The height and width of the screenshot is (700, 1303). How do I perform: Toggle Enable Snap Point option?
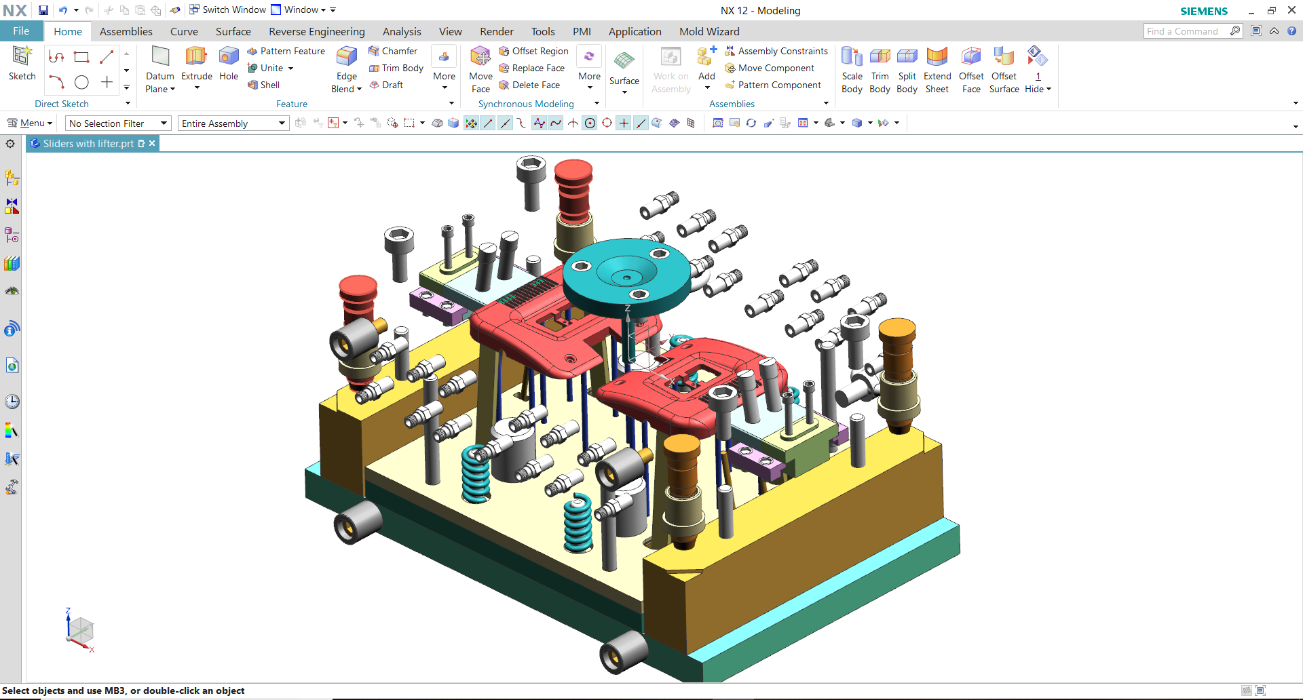pos(472,123)
